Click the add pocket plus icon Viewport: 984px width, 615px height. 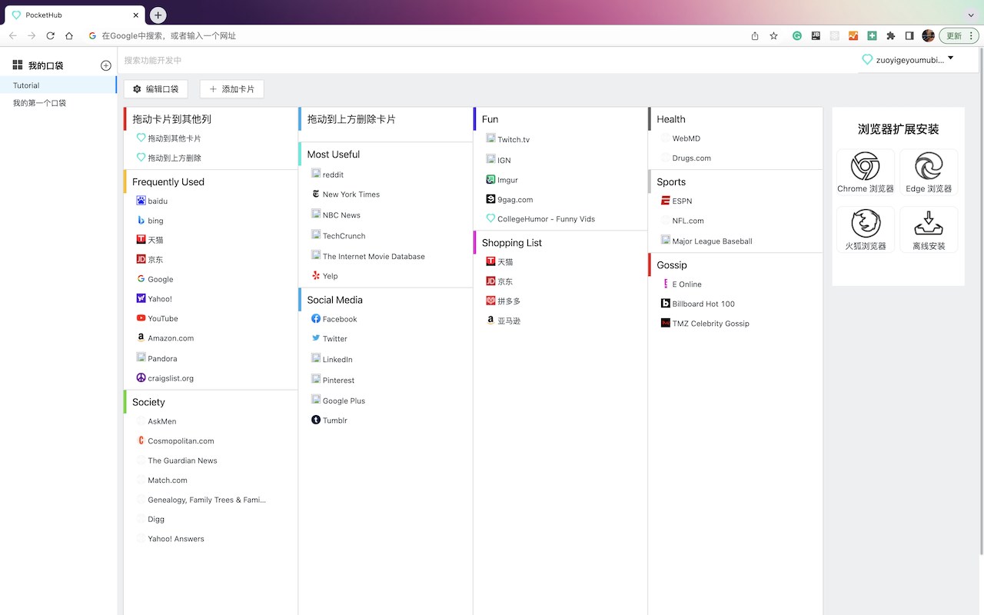[106, 65]
